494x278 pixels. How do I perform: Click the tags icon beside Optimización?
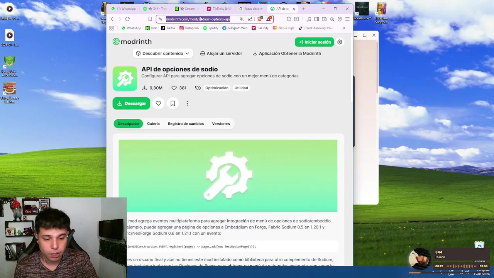[198, 88]
